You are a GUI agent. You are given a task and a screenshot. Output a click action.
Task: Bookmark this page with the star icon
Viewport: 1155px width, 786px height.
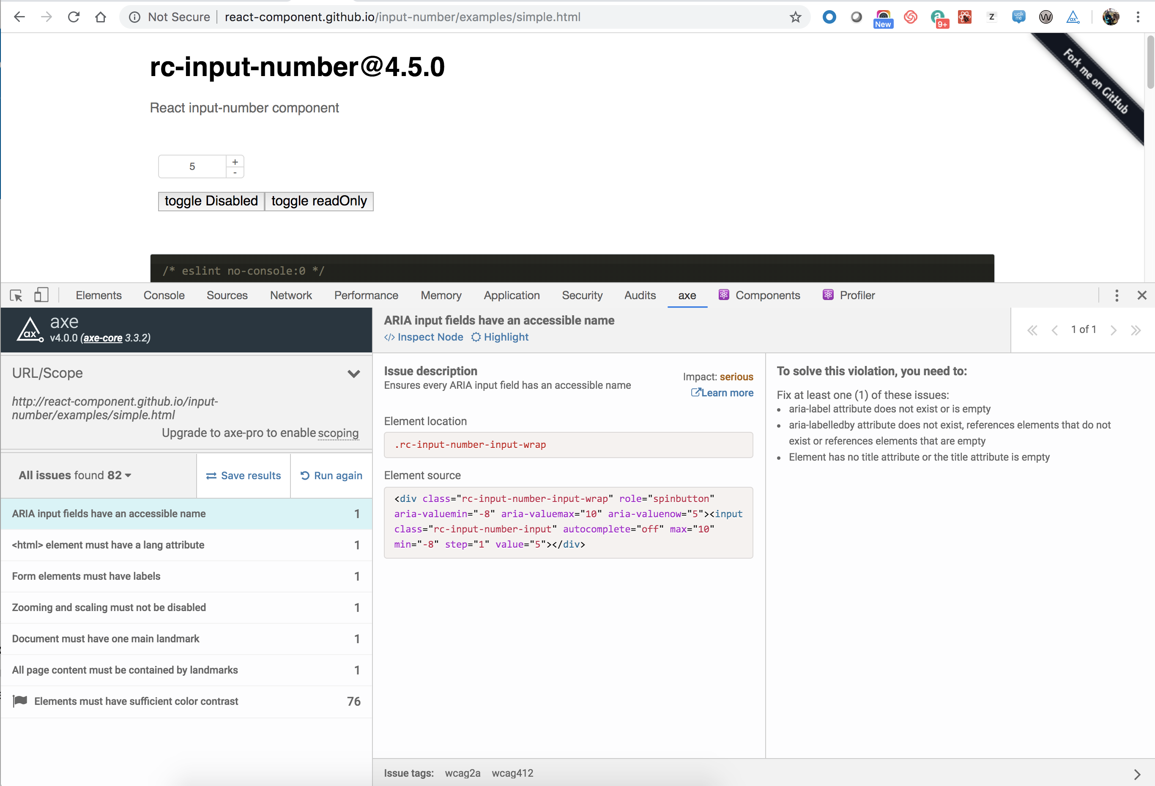796,17
